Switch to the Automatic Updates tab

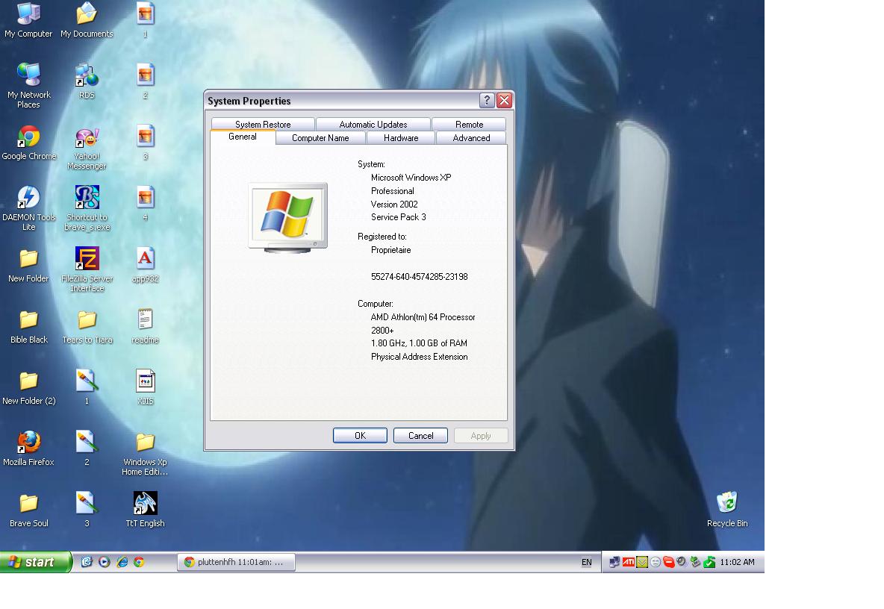click(x=373, y=124)
